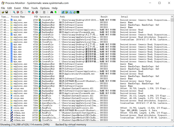This screenshot has width=174, height=127.
Task: Click the Operation column header
Action: click(x=49, y=17)
